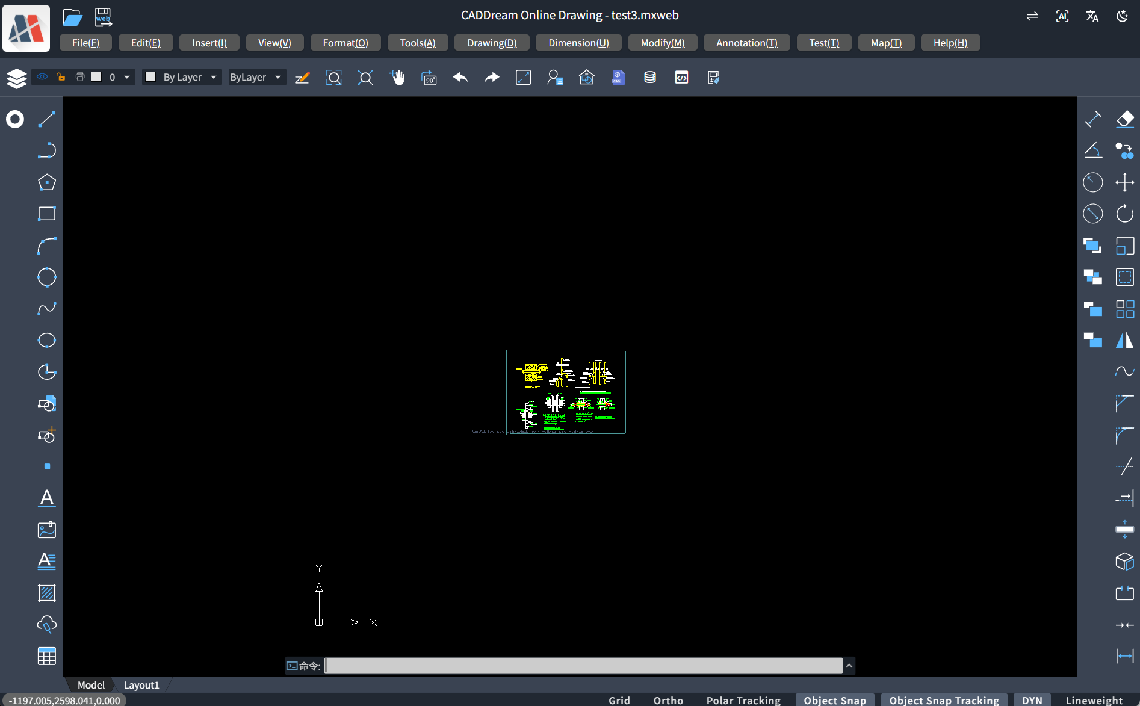This screenshot has height=706, width=1140.
Task: Select the Text tool
Action: pyautogui.click(x=46, y=498)
